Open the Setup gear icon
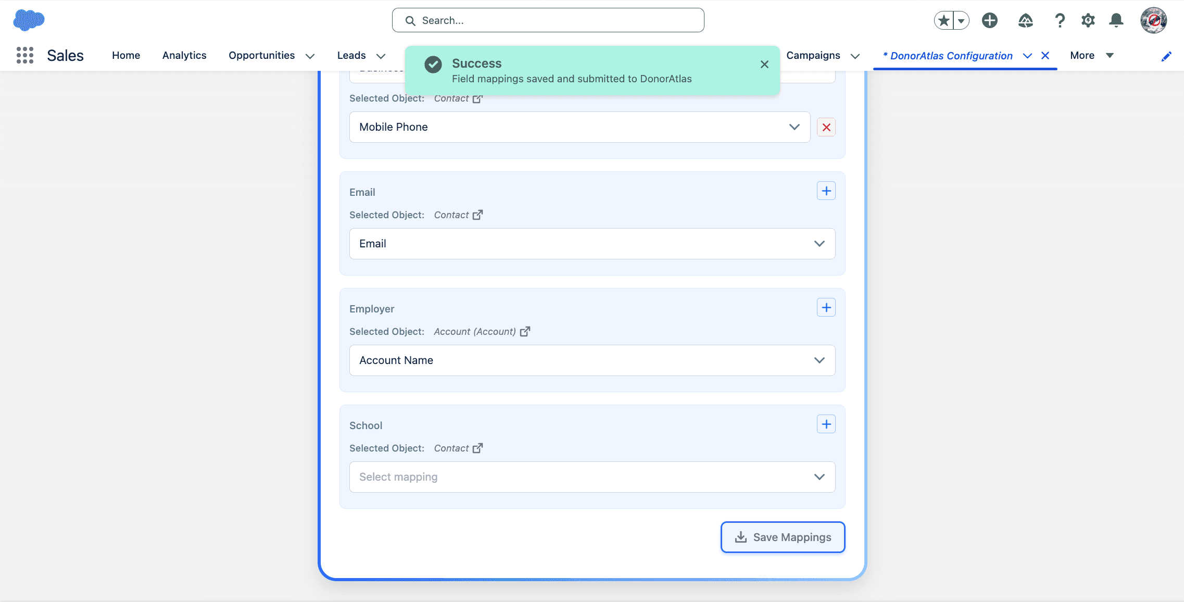 tap(1088, 20)
